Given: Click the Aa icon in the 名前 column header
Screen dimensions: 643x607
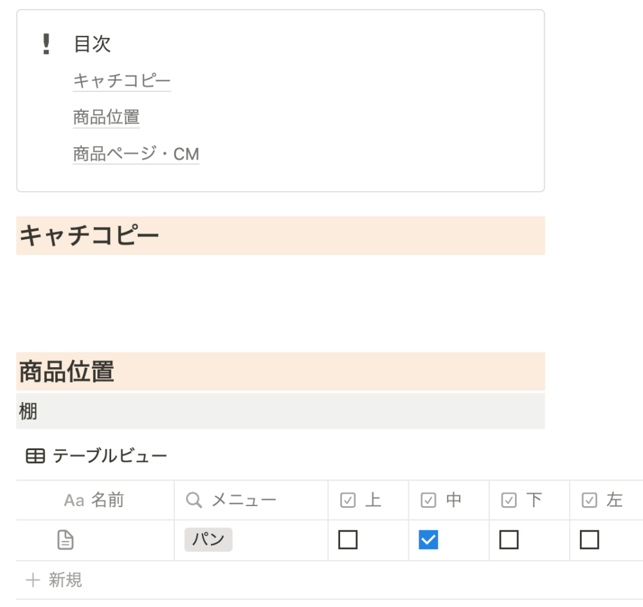Looking at the screenshot, I should (x=74, y=501).
